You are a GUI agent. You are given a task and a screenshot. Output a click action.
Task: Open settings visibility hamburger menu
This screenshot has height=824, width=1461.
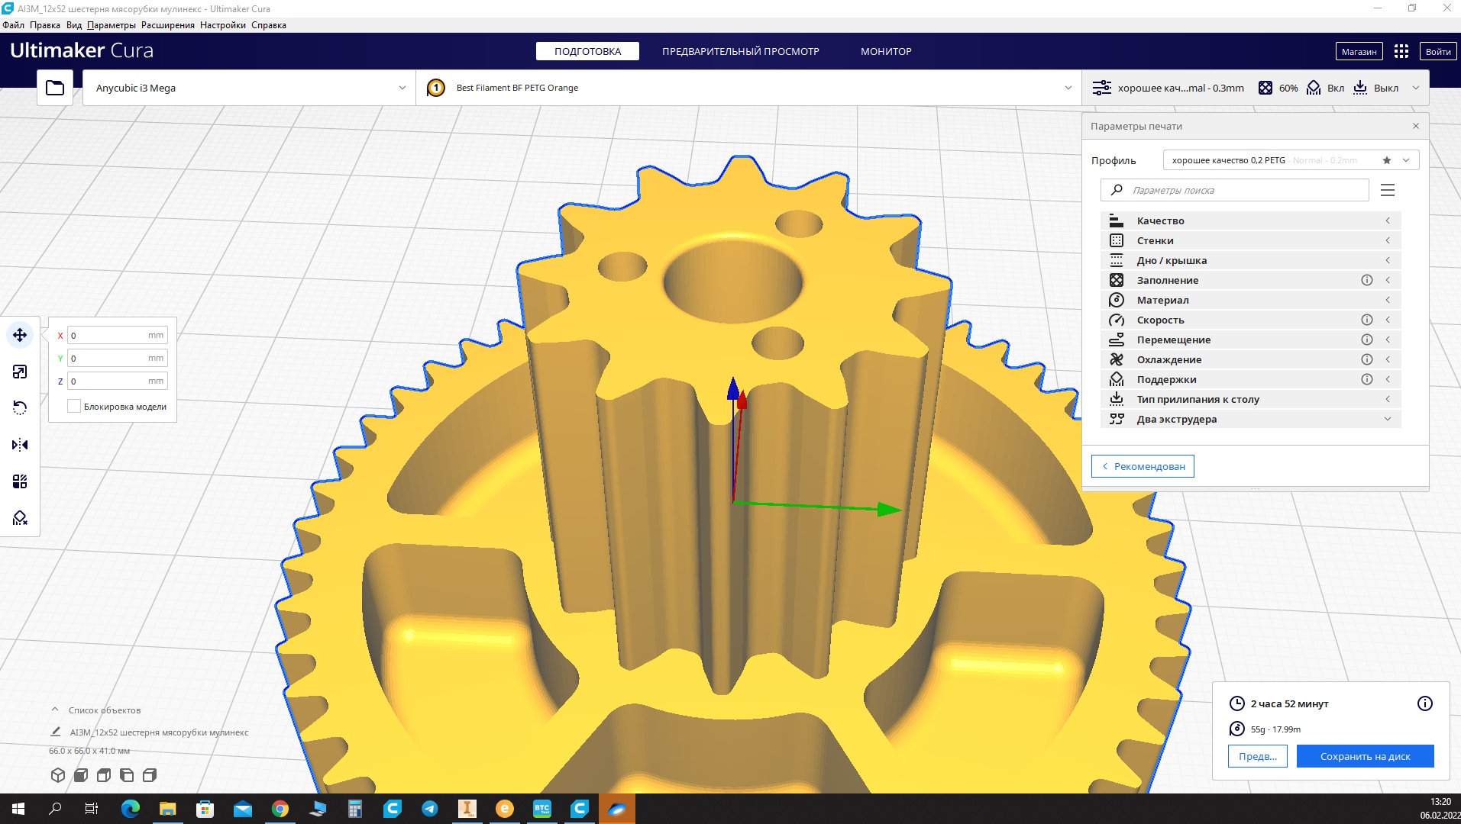pyautogui.click(x=1388, y=190)
